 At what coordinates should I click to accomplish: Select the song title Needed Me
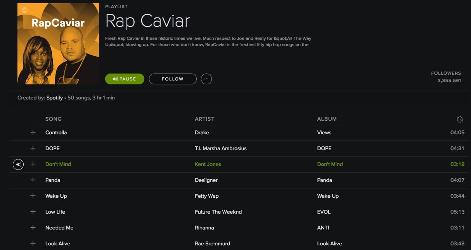59,228
